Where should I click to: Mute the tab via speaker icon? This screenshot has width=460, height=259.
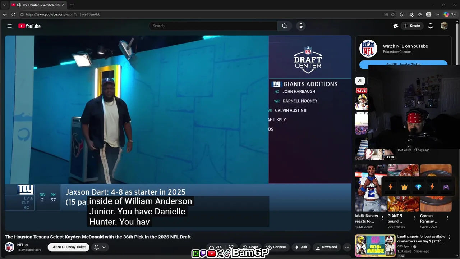19,5
